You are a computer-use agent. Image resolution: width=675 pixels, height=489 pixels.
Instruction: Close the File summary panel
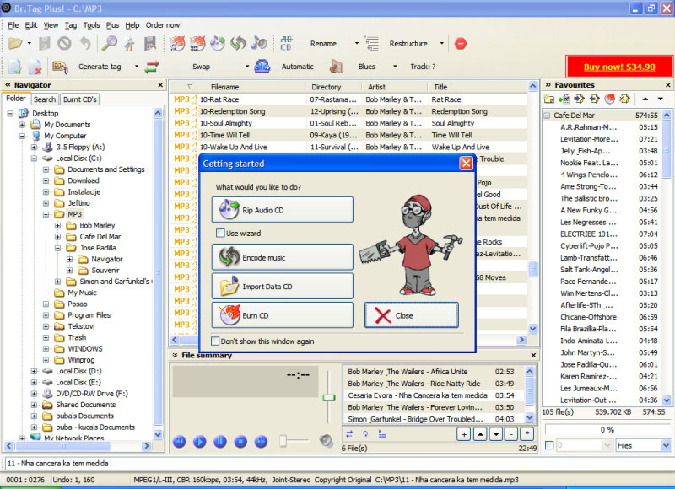(533, 355)
